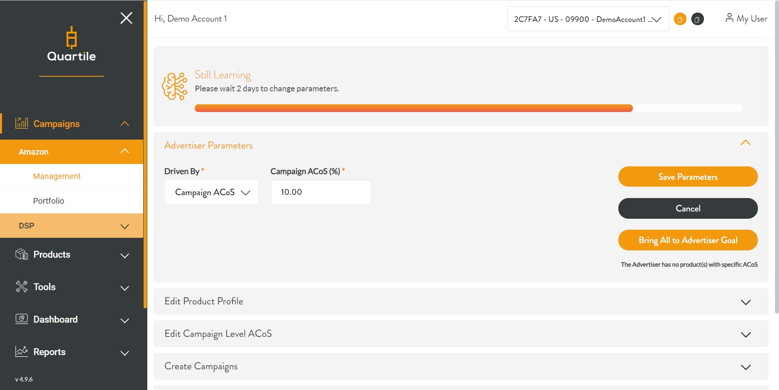
Task: Click the 'Still Learning' heading
Action: (x=223, y=75)
